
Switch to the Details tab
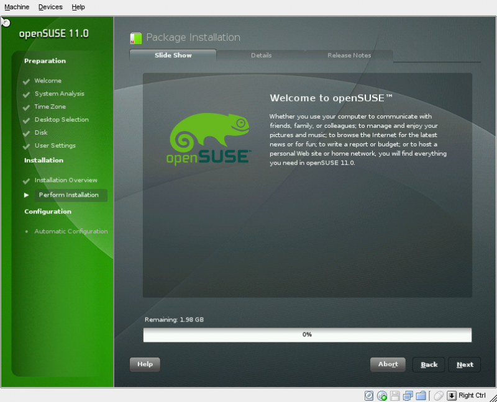[261, 55]
